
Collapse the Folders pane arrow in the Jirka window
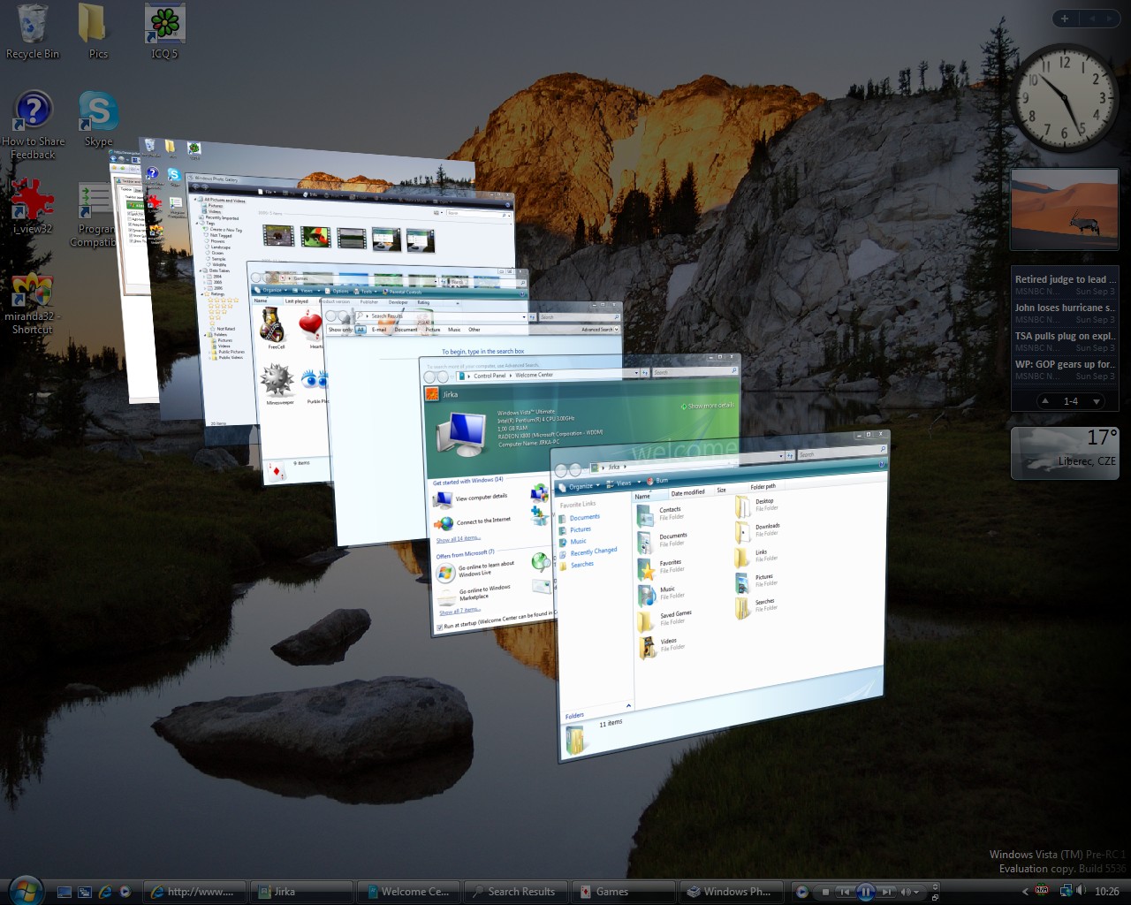point(628,705)
